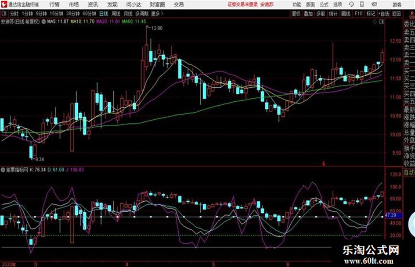Switch to the 1分钟 period tab
The width and height of the screenshot is (415, 267).
(27, 14)
